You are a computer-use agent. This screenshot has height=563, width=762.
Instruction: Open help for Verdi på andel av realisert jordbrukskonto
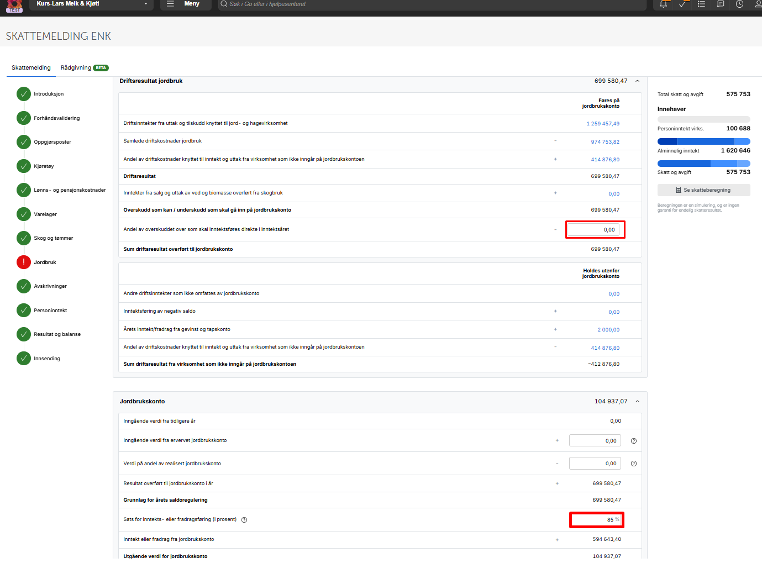coord(634,464)
